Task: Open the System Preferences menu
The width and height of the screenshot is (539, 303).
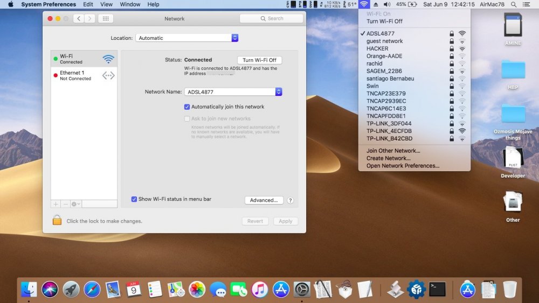Action: tap(49, 4)
